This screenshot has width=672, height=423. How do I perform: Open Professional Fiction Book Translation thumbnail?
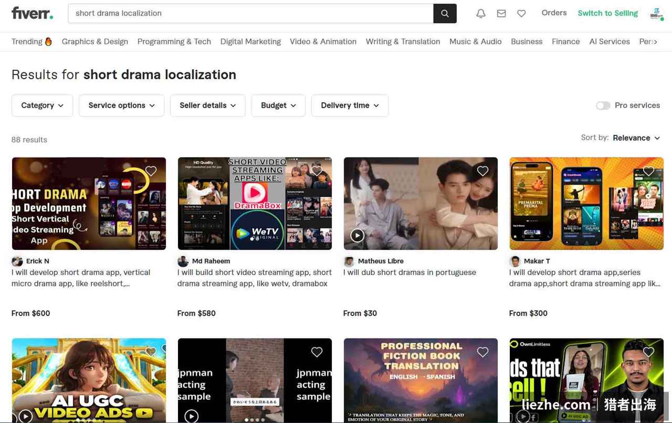421,380
